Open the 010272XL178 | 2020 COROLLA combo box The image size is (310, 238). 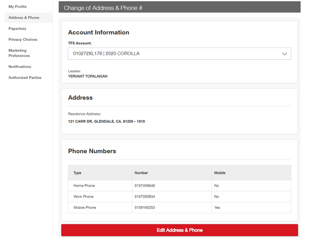(180, 54)
